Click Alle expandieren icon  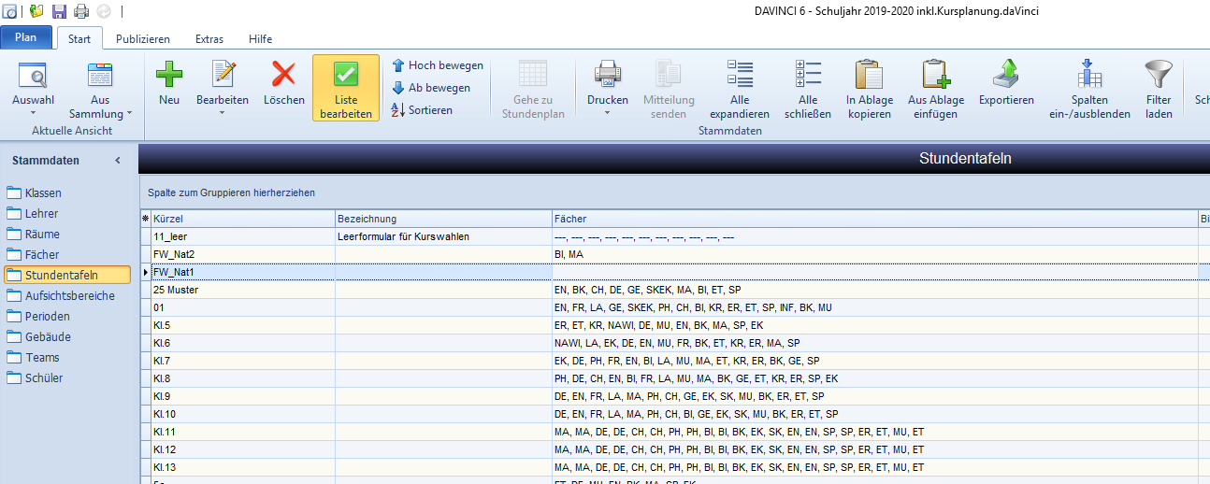739,75
